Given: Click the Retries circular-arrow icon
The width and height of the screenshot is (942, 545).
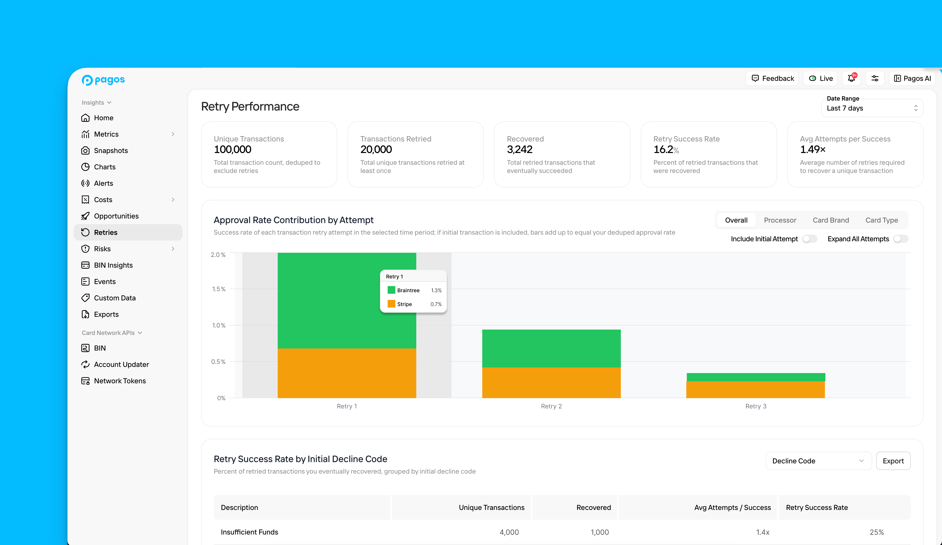Looking at the screenshot, I should click(85, 232).
